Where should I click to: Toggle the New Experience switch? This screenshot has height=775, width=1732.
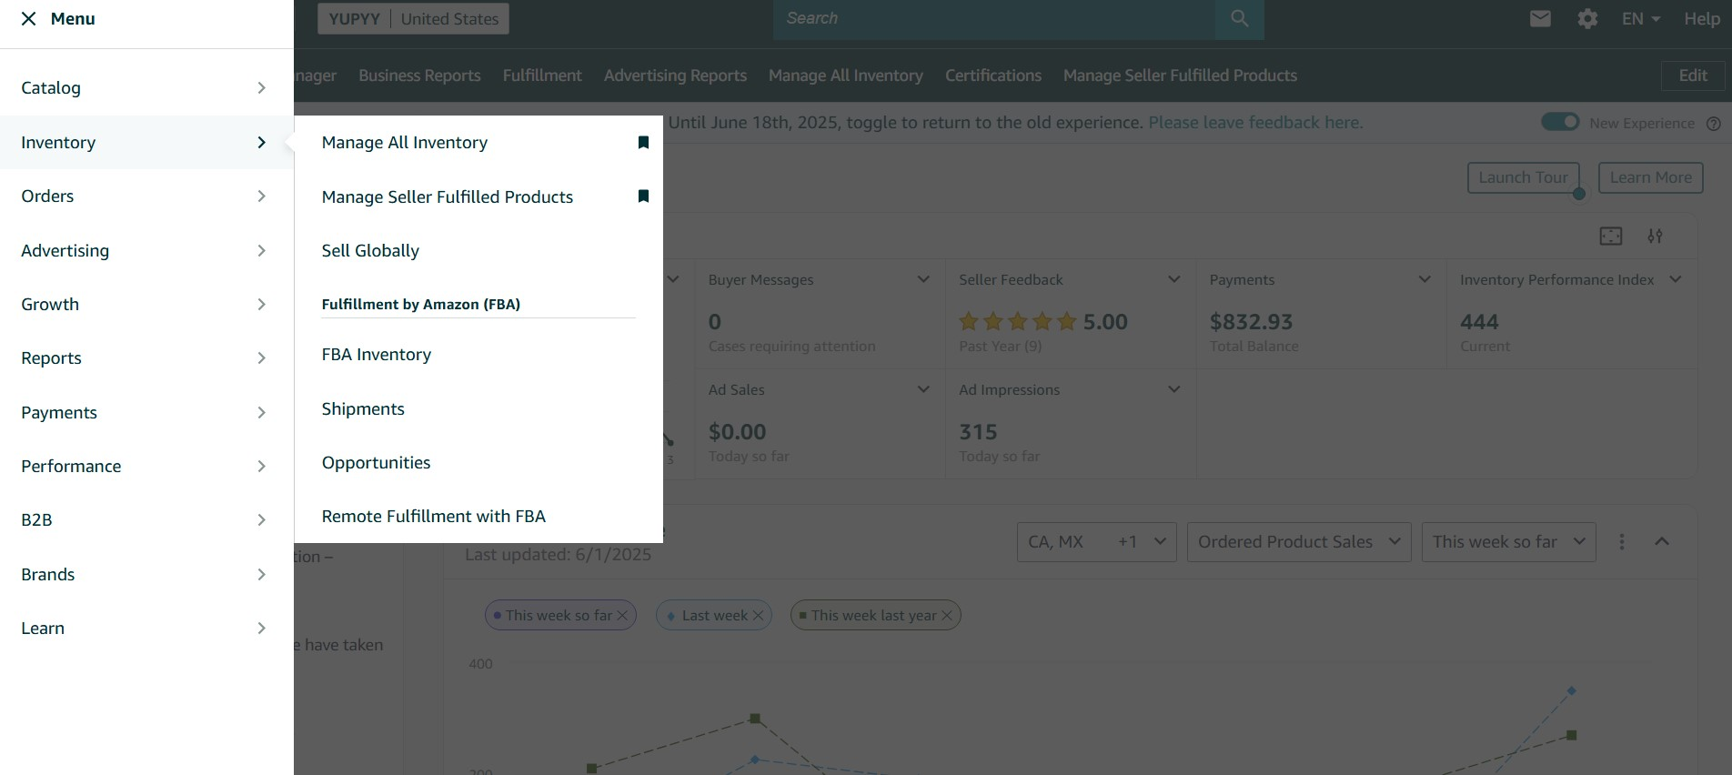pyautogui.click(x=1560, y=122)
